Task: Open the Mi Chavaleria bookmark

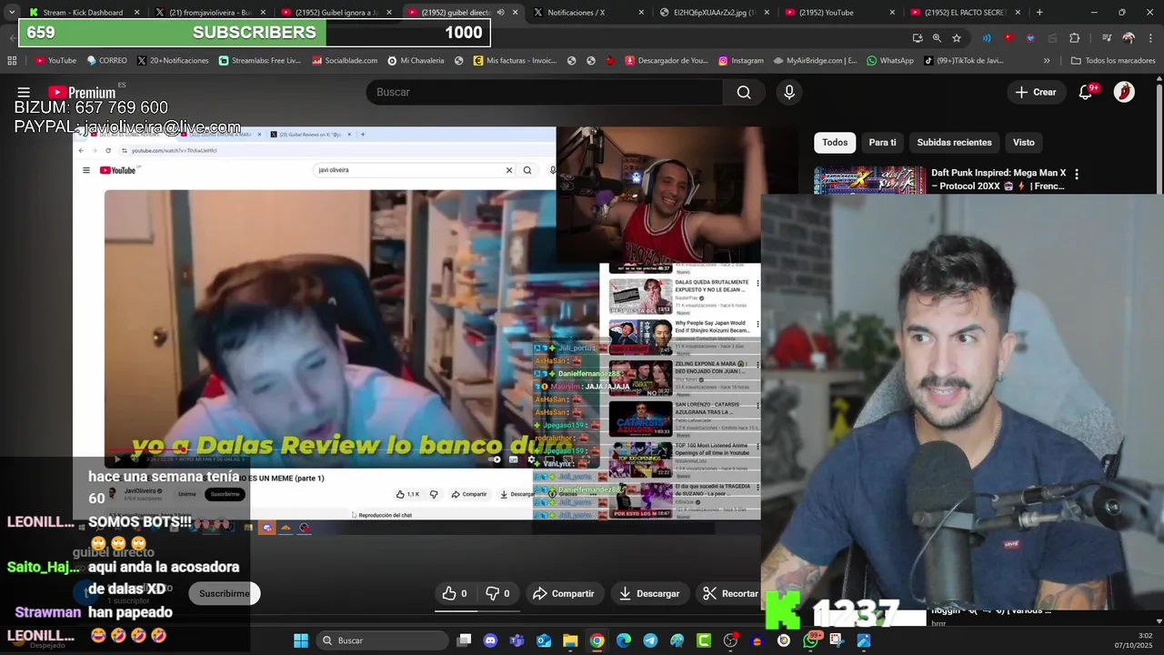Action: (x=416, y=61)
